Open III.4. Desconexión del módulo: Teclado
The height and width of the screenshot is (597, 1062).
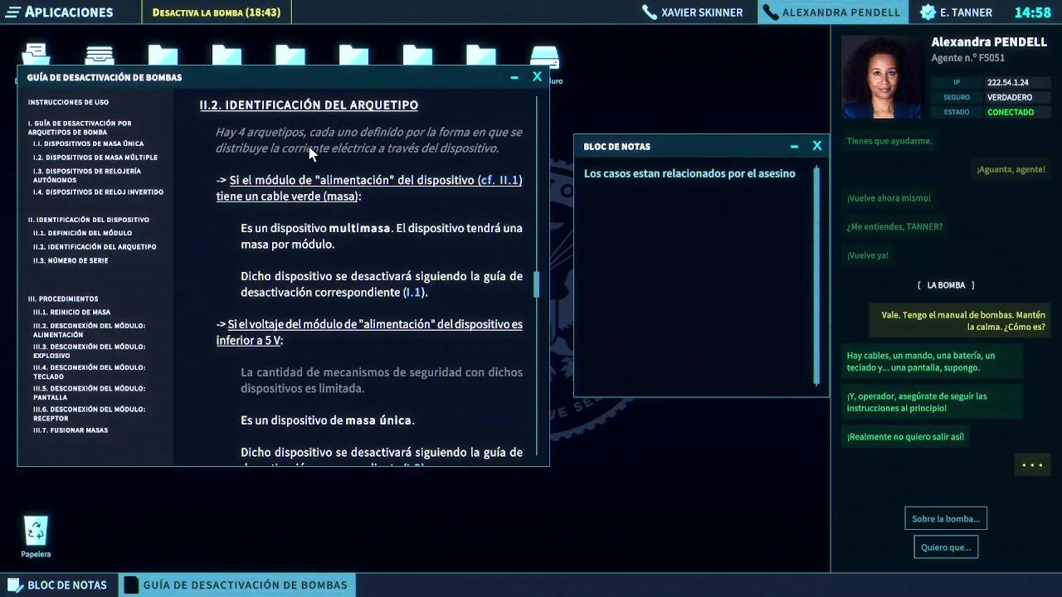point(89,371)
